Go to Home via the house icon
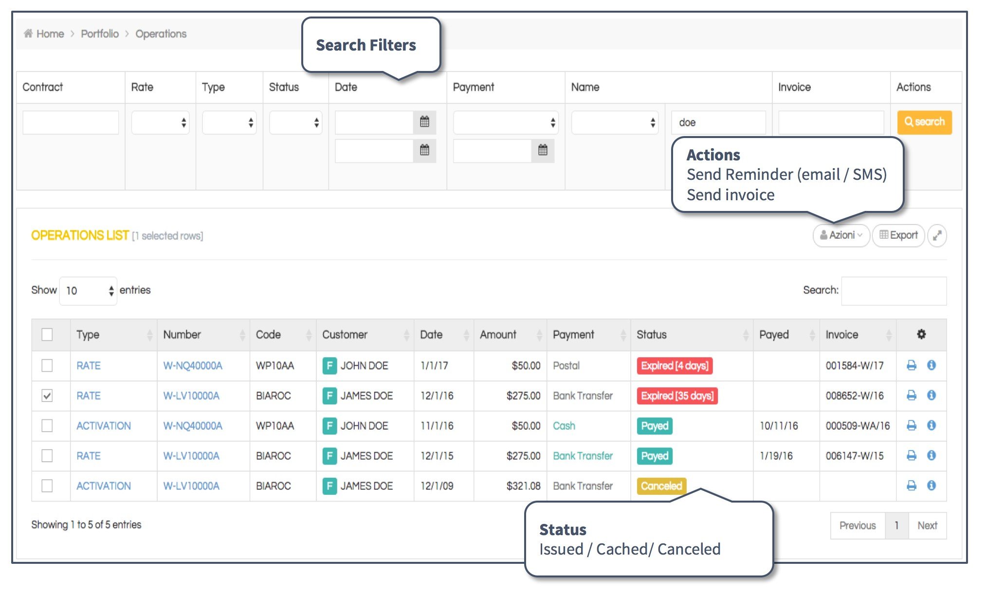The width and height of the screenshot is (986, 592). 28,34
